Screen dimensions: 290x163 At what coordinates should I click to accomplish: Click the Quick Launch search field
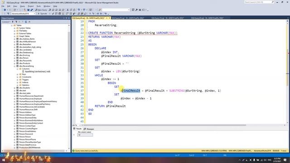(x=259, y=2)
